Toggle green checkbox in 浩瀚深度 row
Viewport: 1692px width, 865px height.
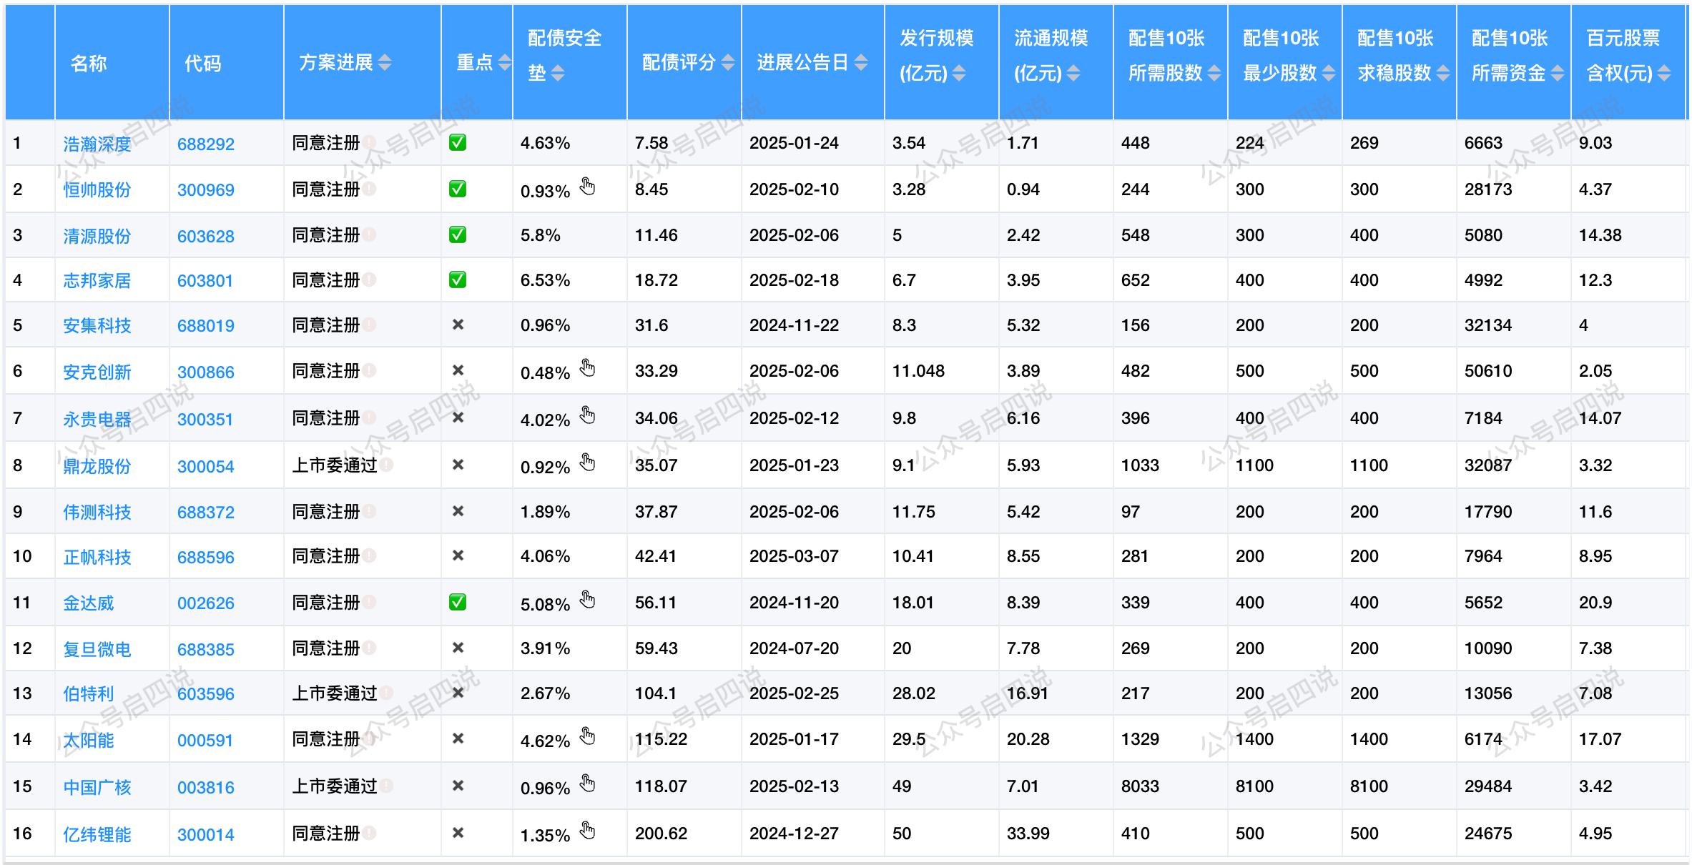pyautogui.click(x=458, y=142)
